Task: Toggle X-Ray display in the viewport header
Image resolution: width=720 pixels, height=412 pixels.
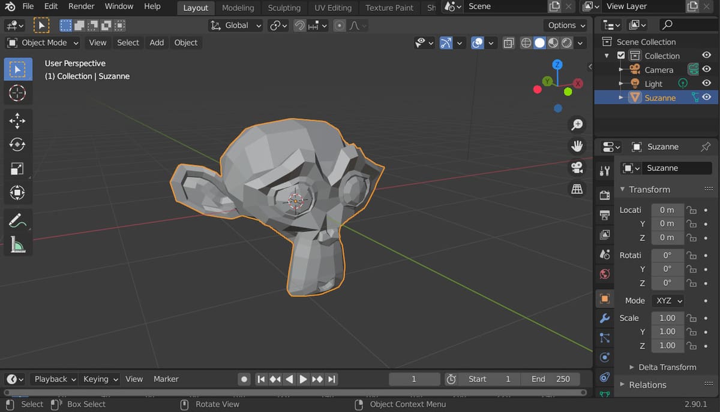Action: (x=508, y=43)
